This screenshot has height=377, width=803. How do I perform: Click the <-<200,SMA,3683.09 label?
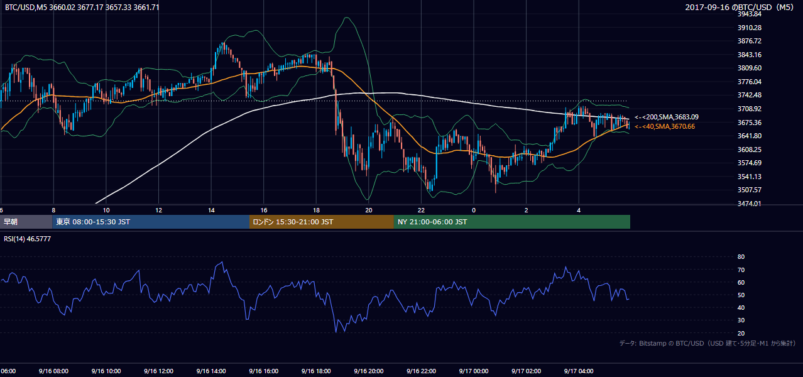[x=667, y=117]
